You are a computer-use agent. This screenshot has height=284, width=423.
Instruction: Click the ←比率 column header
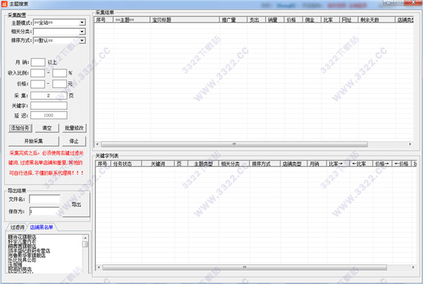coord(361,163)
